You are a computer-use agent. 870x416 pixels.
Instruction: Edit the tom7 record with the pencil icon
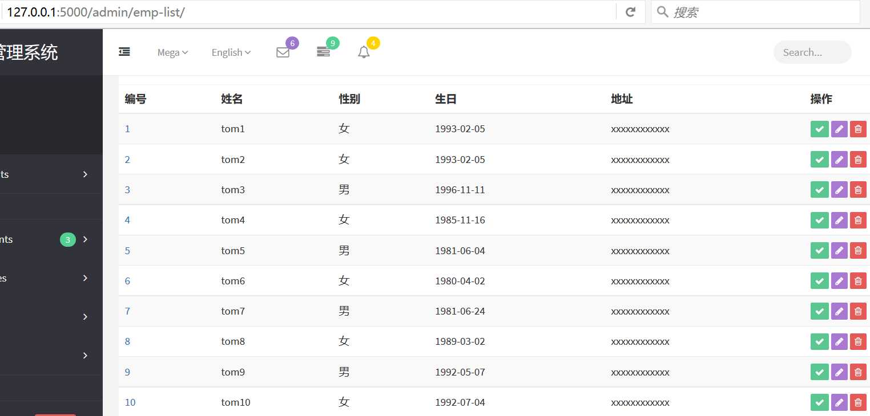[839, 311]
